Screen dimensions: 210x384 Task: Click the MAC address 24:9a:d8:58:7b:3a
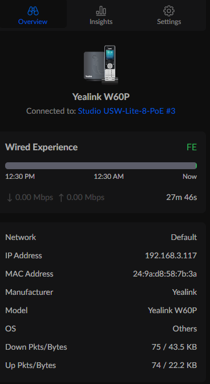pyautogui.click(x=165, y=274)
